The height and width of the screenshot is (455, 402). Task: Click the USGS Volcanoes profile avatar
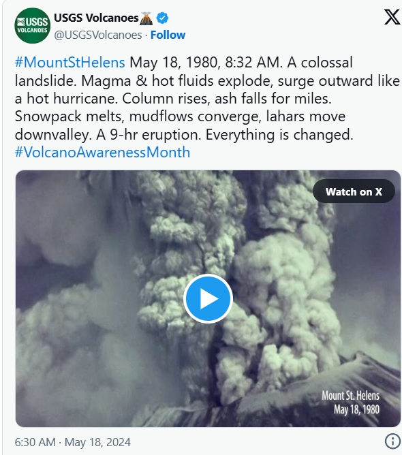pos(32,26)
